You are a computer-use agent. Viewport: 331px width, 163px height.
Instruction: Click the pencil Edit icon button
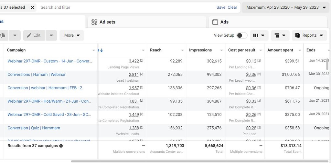(x=34, y=35)
